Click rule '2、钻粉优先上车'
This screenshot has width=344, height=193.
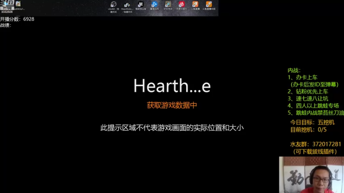pyautogui.click(x=308, y=91)
